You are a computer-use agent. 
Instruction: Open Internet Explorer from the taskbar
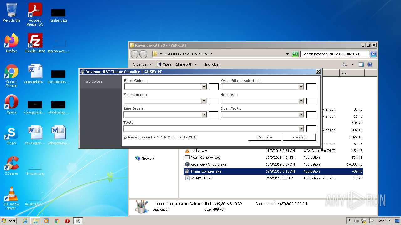pyautogui.click(x=25, y=221)
